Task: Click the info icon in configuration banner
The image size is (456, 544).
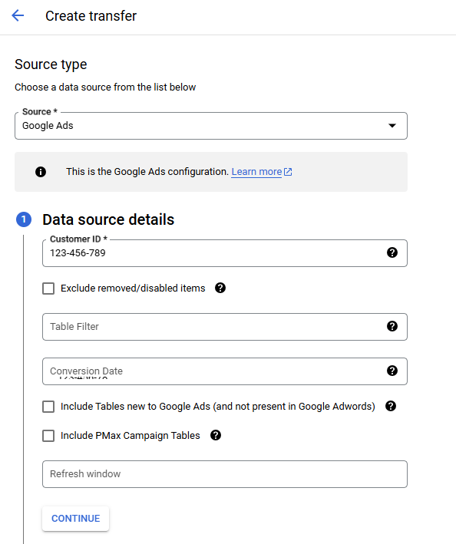Action: point(41,172)
